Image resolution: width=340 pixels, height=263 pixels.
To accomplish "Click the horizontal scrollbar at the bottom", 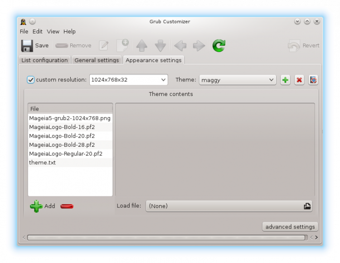I will 167,237.
